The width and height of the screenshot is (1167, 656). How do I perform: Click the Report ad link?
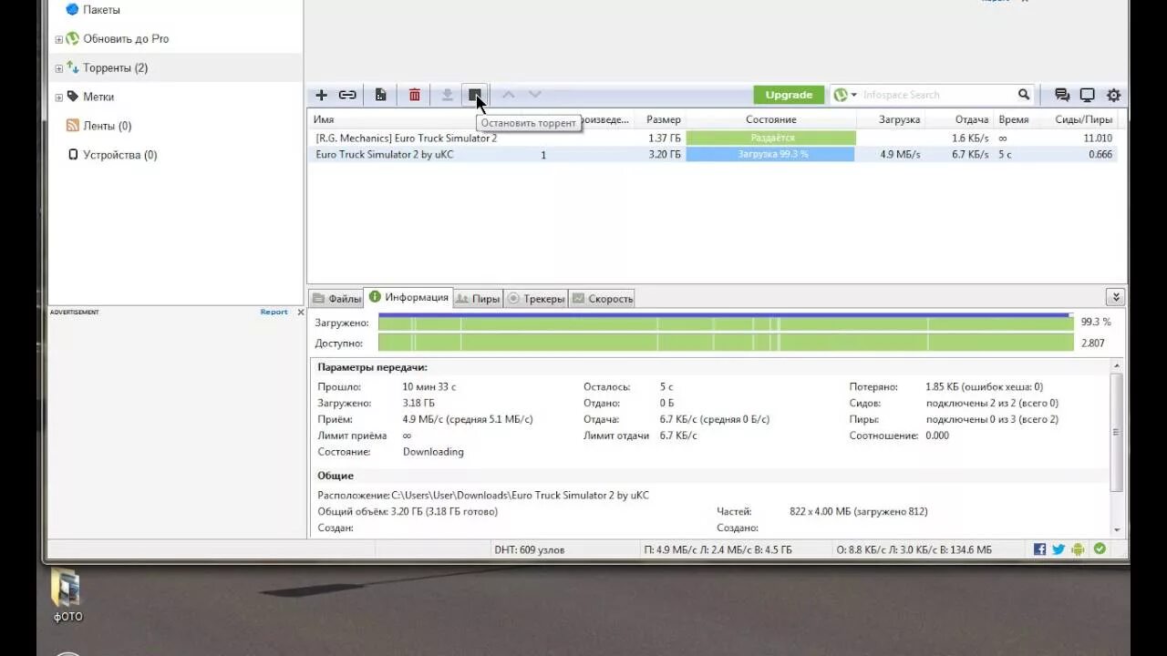274,312
